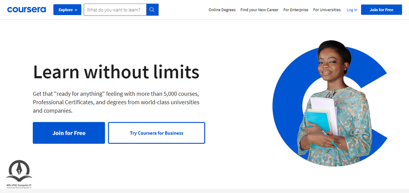The width and height of the screenshot is (409, 193).
Task: Click Join for Free in header
Action: (x=381, y=10)
